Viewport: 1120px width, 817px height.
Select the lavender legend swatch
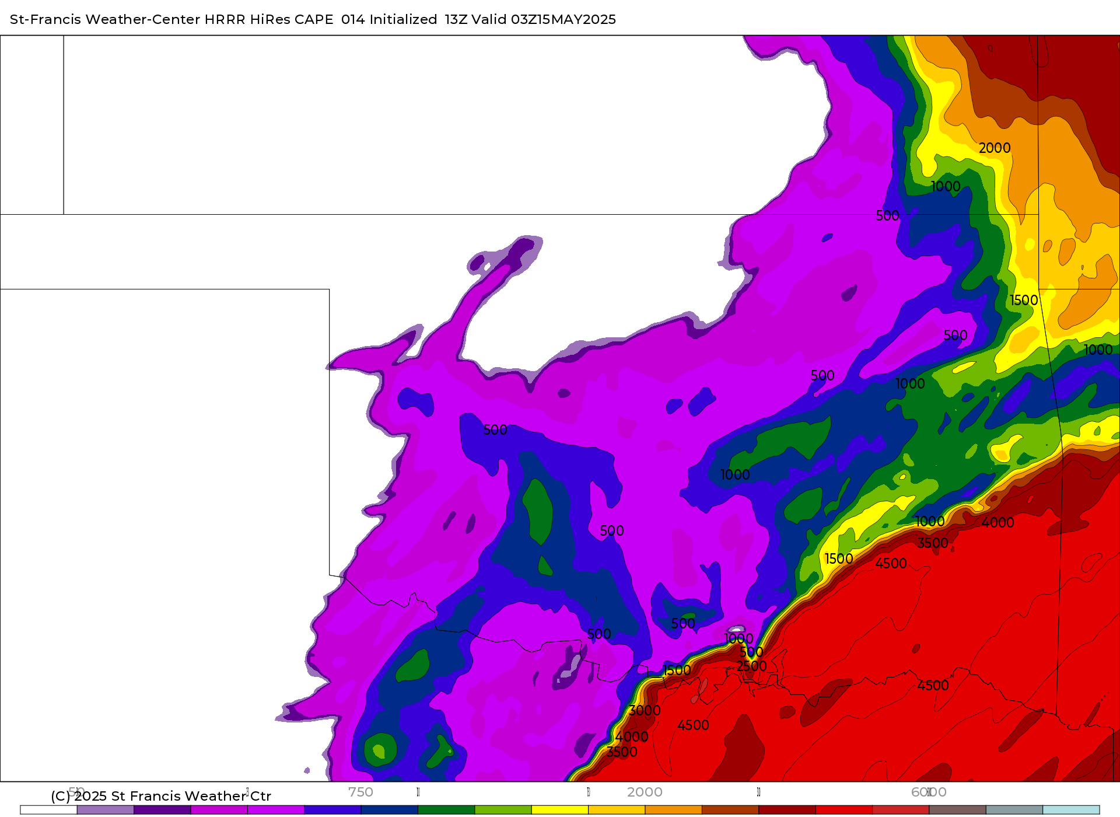coord(105,810)
